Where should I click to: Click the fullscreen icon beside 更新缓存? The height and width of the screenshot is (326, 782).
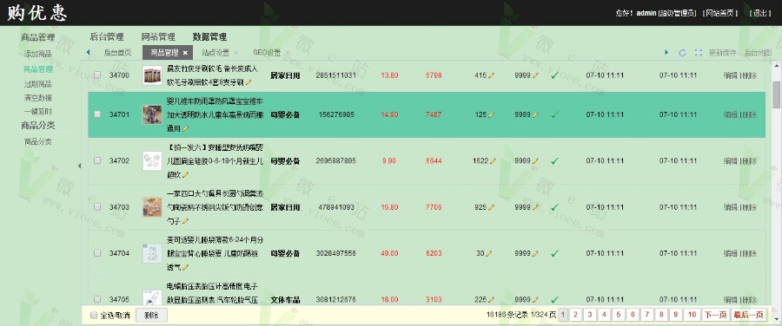click(x=699, y=53)
